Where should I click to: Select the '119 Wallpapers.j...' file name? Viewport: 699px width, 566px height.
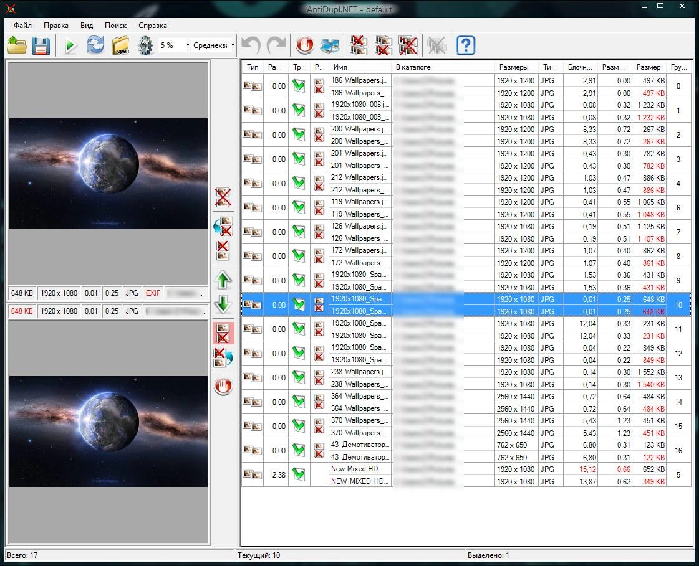click(360, 202)
